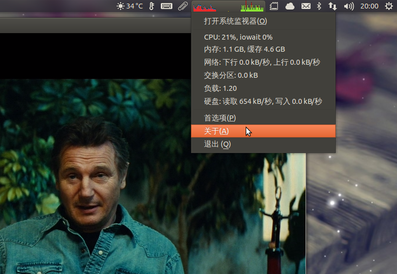The image size is (397, 274).
Task: Click the 内存: 1.1 GB memory entry
Action: [x=263, y=49]
